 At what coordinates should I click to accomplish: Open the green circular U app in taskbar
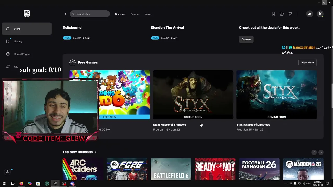(x=47, y=184)
